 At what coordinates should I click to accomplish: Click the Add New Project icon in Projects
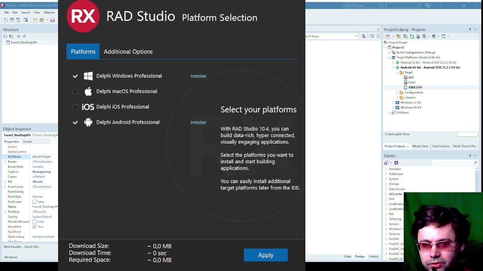pos(398,37)
